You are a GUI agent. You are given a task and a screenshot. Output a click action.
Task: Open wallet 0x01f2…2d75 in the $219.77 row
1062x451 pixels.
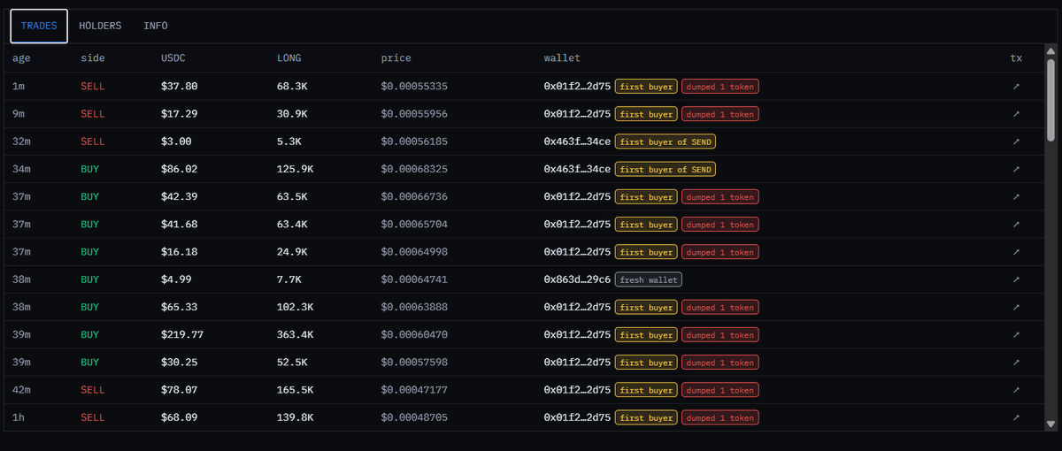click(x=577, y=335)
